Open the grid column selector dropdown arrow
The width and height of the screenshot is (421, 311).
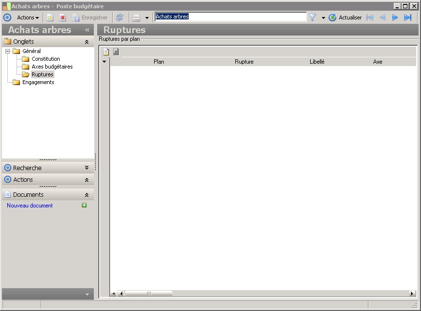tap(104, 62)
